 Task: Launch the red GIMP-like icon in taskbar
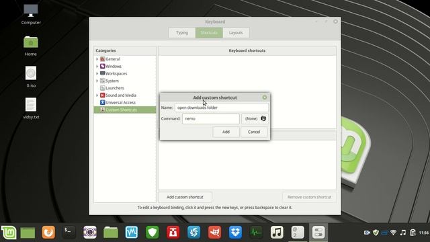[215, 233]
